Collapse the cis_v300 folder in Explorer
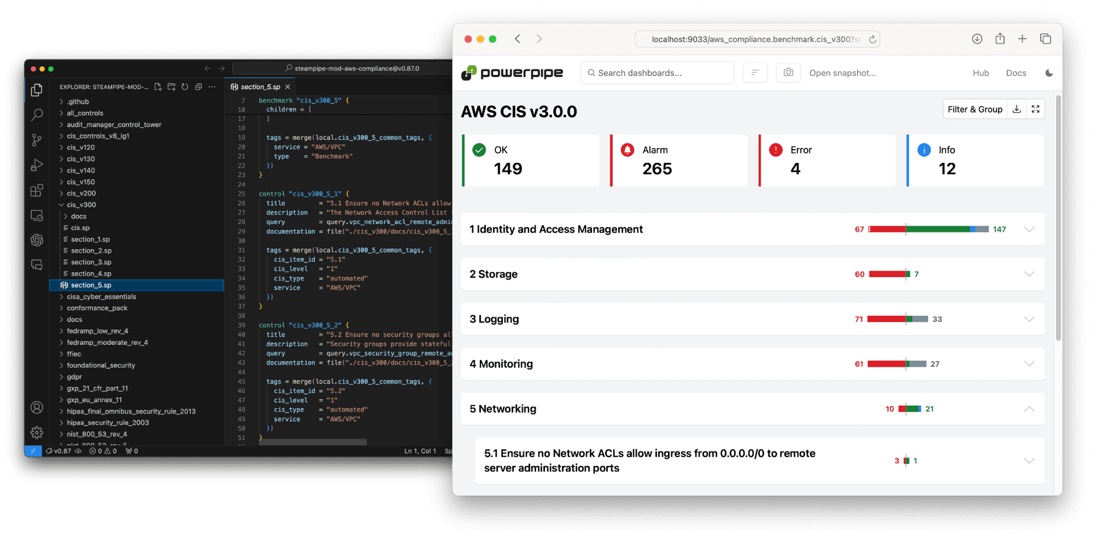The height and width of the screenshot is (541, 1097). click(x=62, y=205)
